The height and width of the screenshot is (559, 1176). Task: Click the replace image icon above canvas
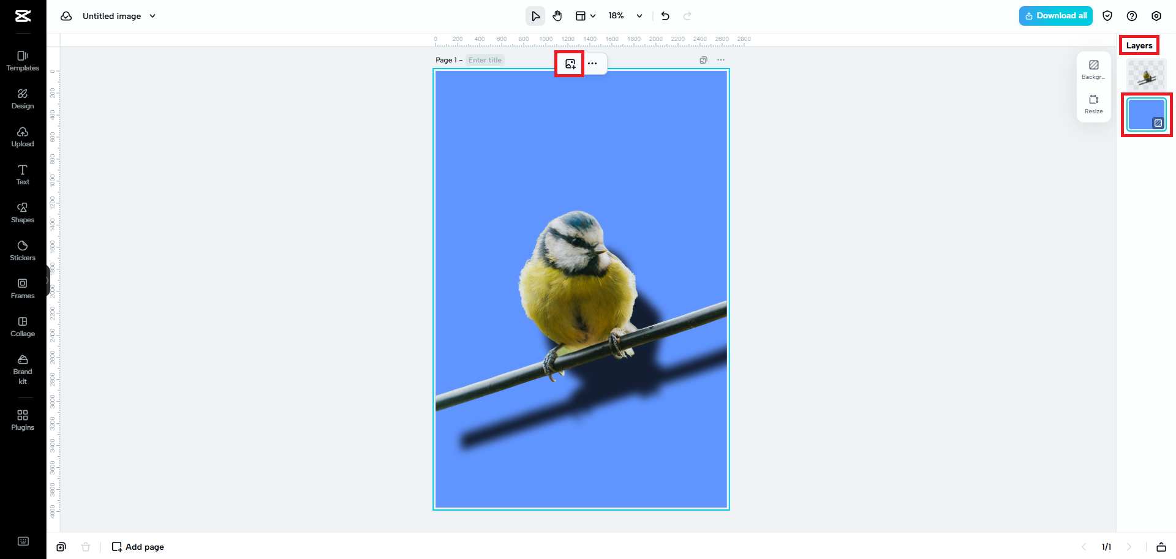(x=570, y=64)
